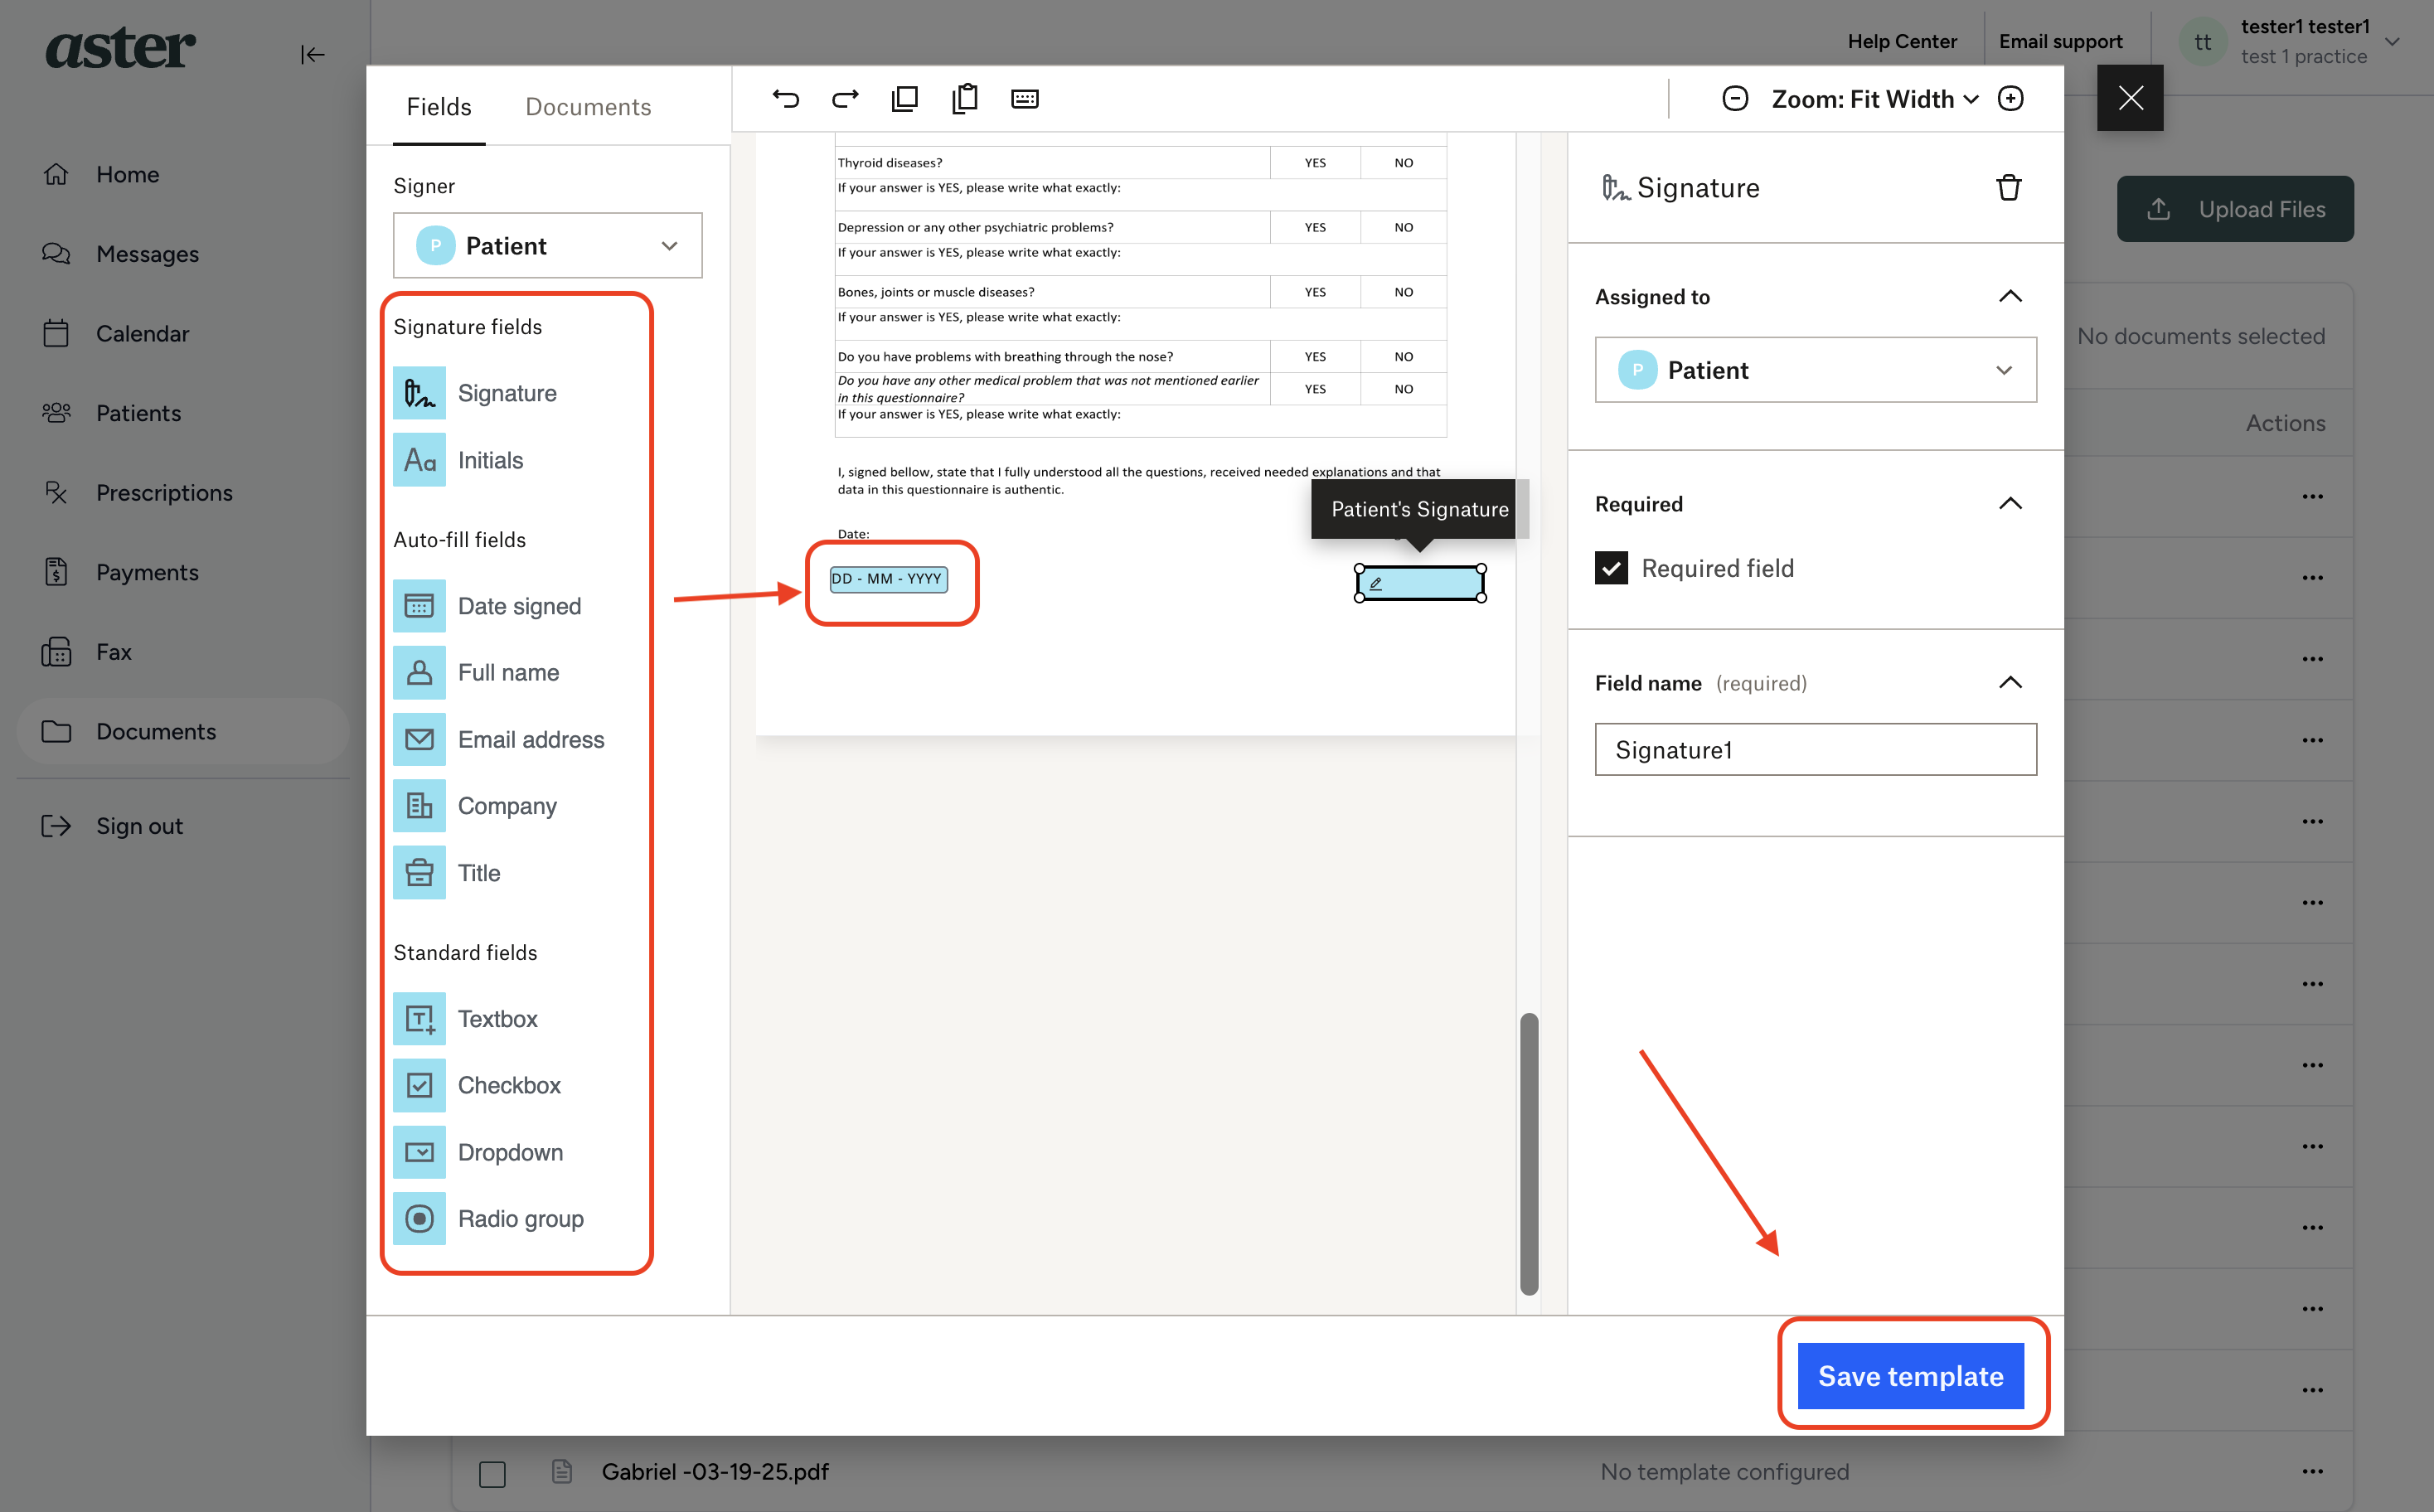This screenshot has height=1512, width=2434.
Task: Select the DD - MM - YYYY date field
Action: click(888, 579)
